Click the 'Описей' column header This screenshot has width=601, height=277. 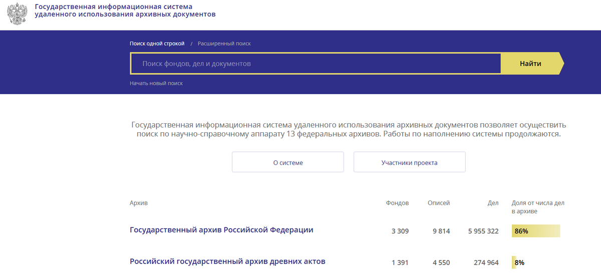(x=439, y=203)
